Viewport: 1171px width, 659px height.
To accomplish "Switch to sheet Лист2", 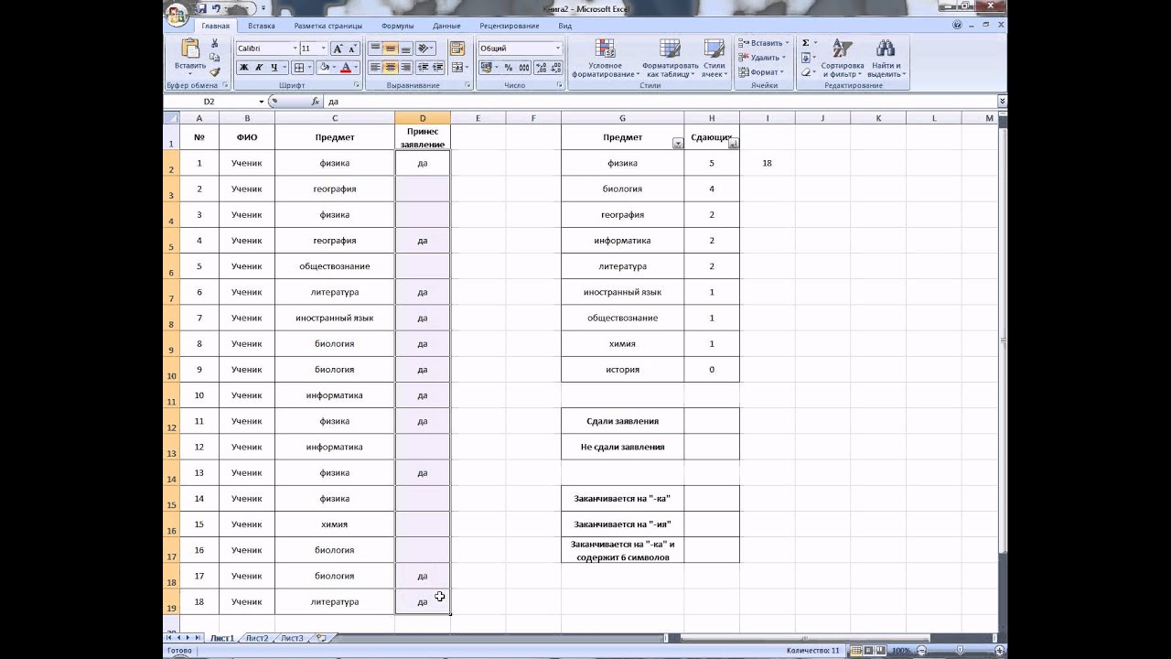I will coord(257,638).
